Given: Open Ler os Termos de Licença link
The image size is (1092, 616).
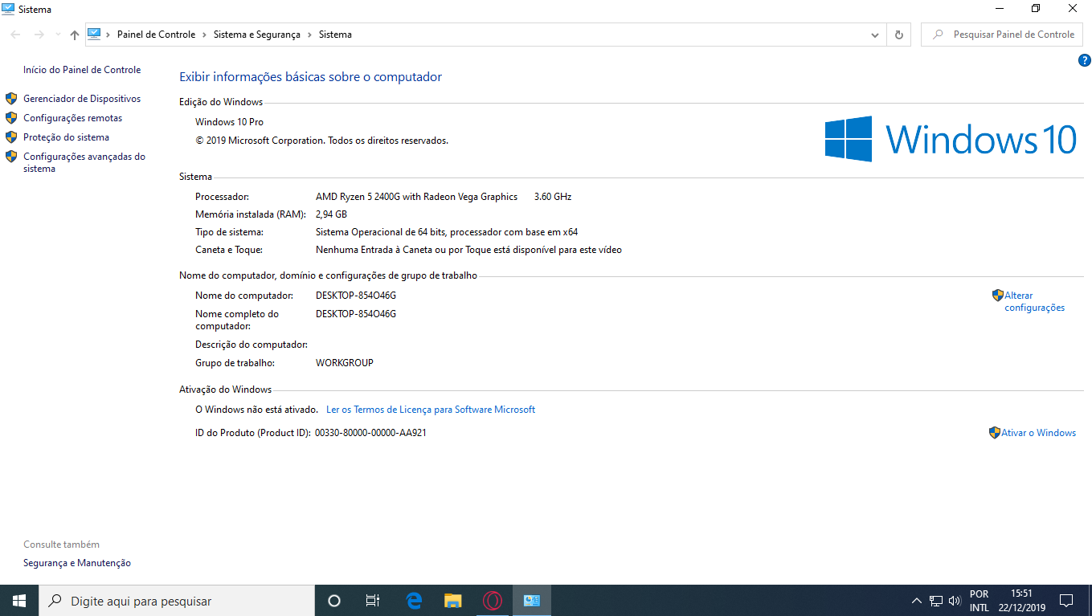Looking at the screenshot, I should click(431, 410).
